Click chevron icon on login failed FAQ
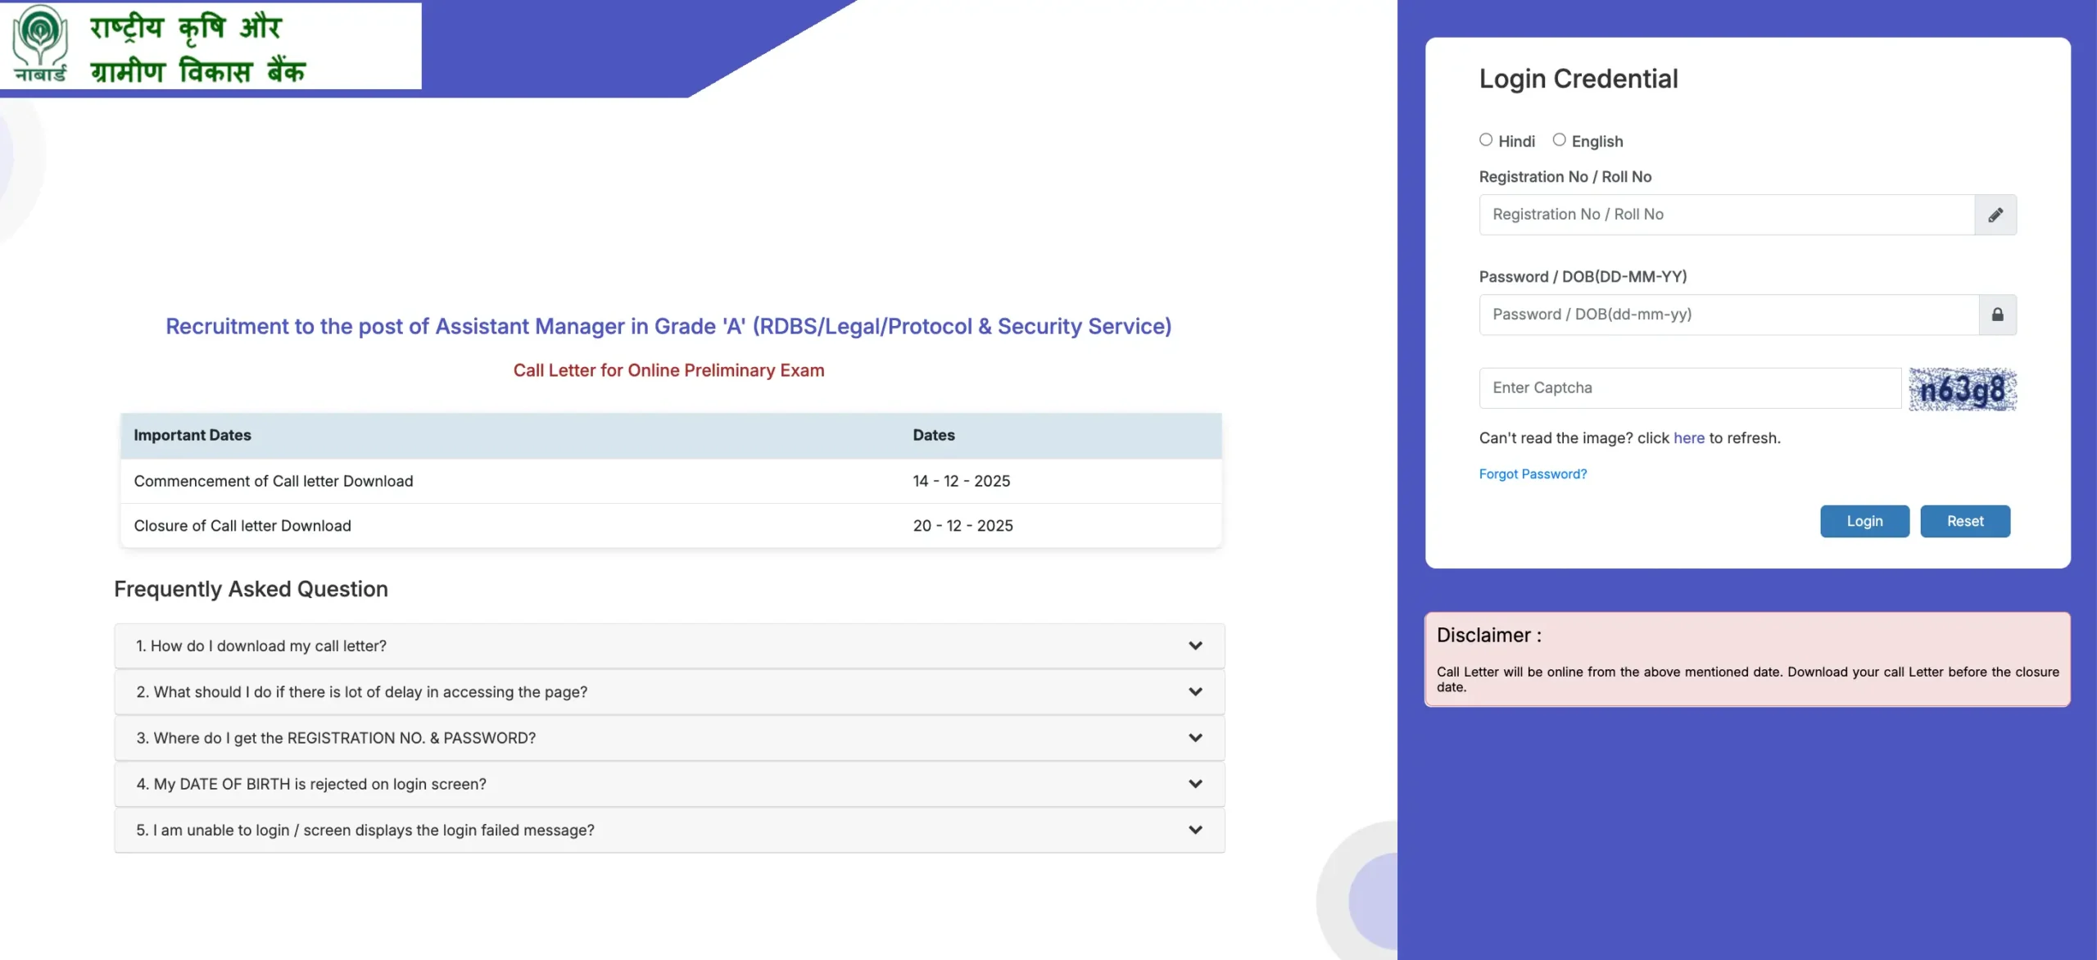 1195,830
